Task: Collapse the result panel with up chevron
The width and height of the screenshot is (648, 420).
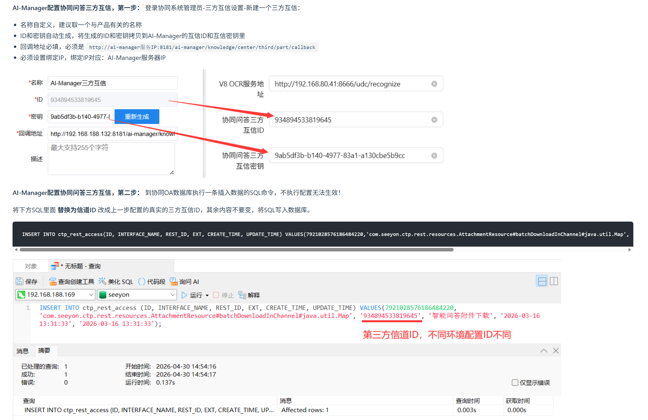Action: point(544,351)
